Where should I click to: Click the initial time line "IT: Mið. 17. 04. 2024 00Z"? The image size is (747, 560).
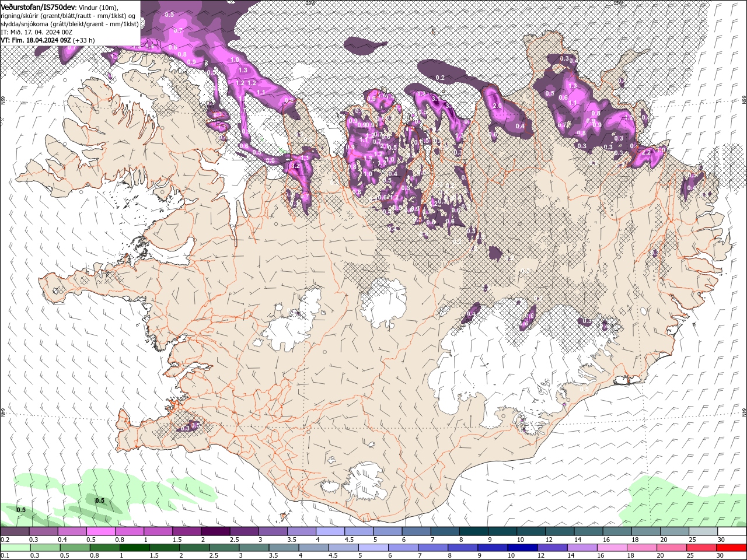[36, 32]
